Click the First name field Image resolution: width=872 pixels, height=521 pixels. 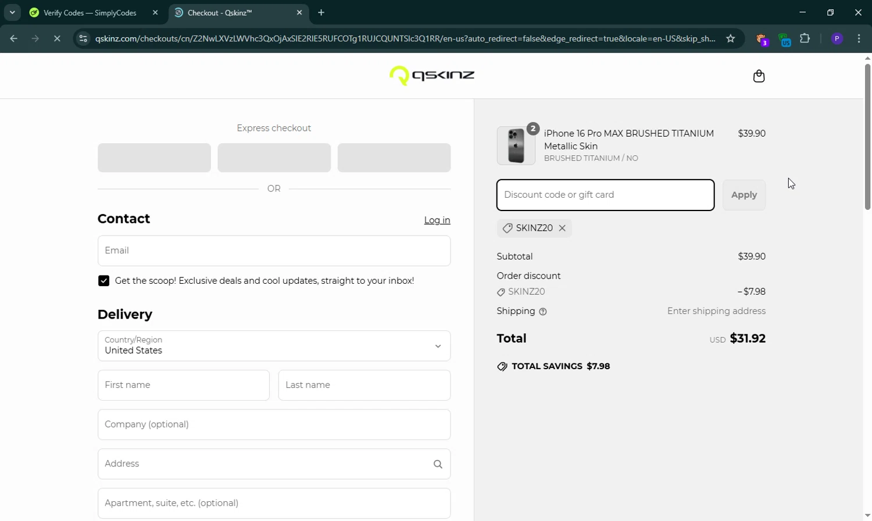[x=184, y=385]
